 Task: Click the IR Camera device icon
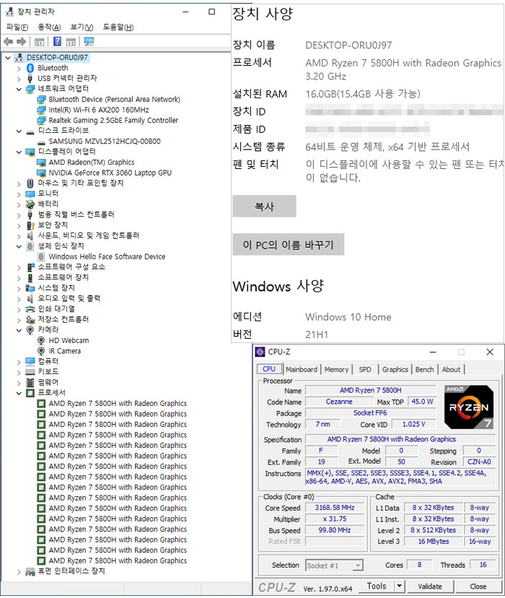point(41,351)
